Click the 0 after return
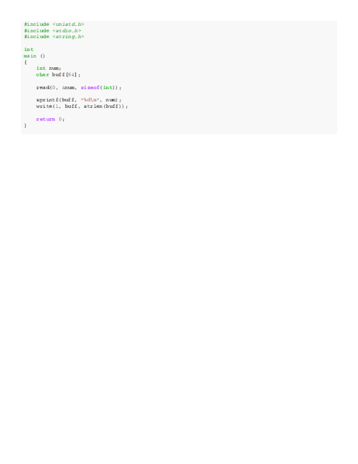The height and width of the screenshot is (464, 358). (60, 119)
